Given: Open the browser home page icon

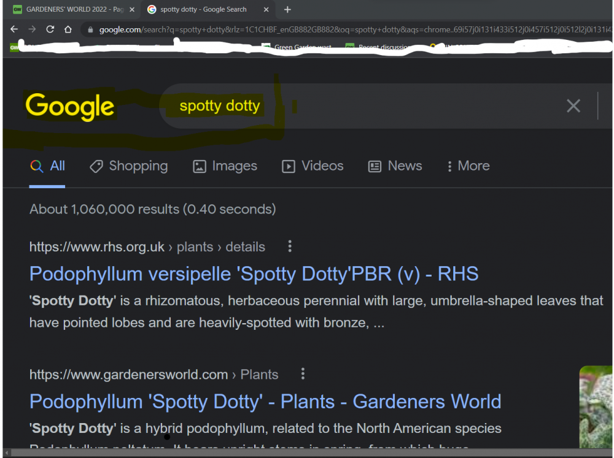Looking at the screenshot, I should pyautogui.click(x=68, y=29).
